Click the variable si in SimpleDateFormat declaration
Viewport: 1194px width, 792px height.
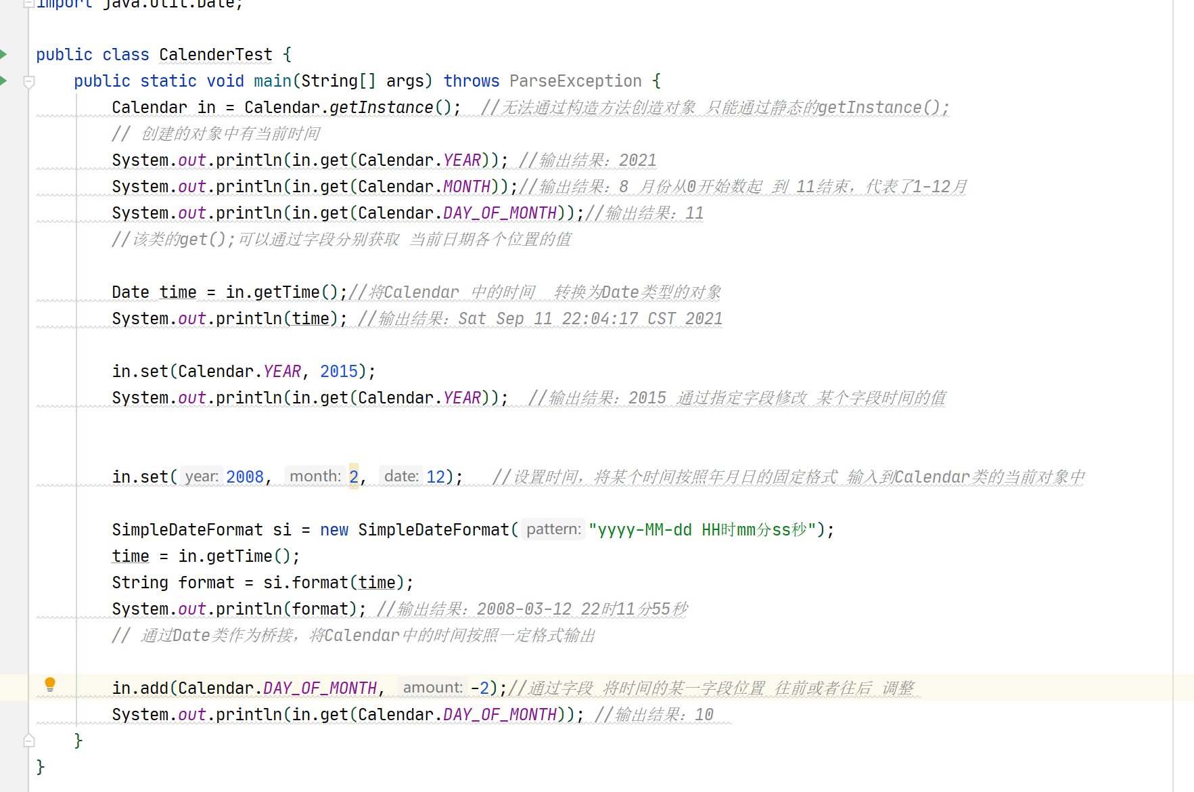coord(282,529)
